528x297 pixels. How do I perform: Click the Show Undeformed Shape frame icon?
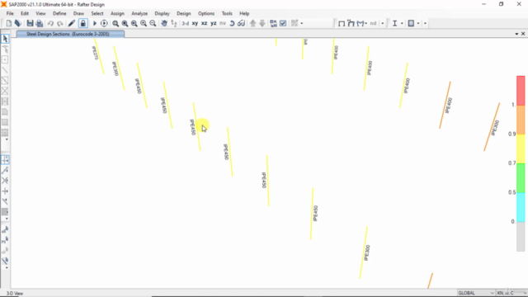click(342, 23)
